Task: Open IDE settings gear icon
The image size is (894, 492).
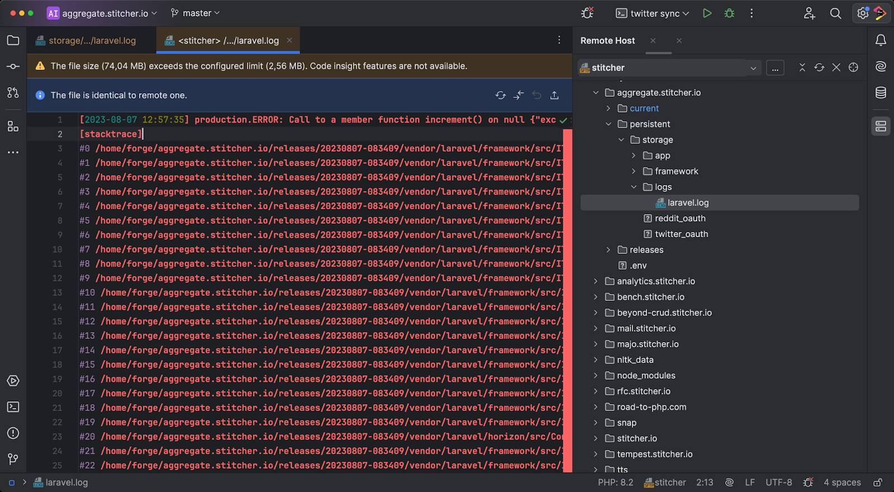Action: click(x=863, y=13)
